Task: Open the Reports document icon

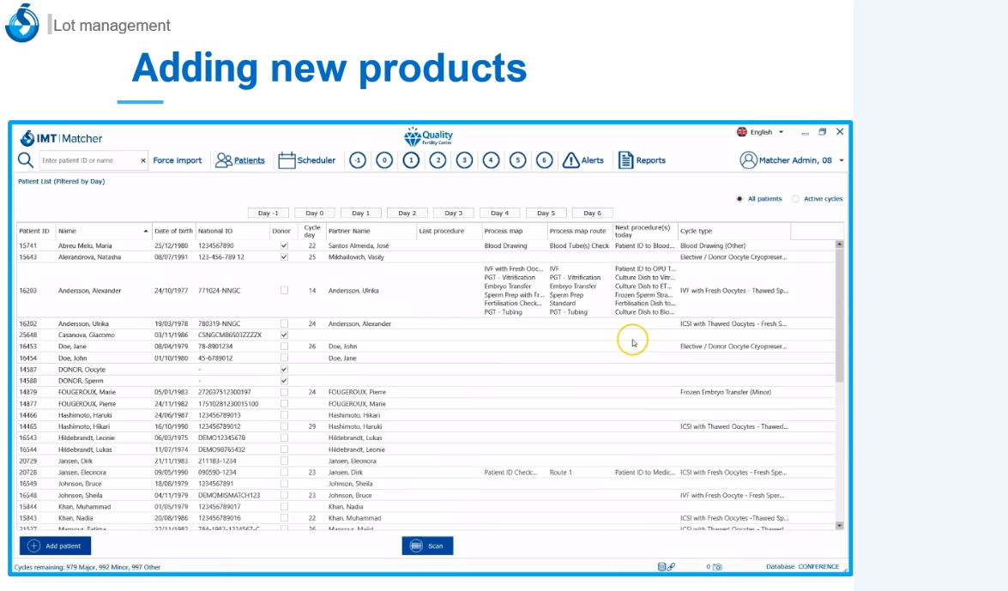Action: (x=626, y=160)
